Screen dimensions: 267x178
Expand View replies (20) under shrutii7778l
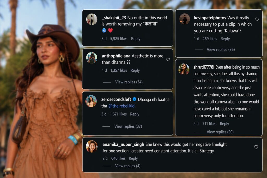tap(220, 132)
